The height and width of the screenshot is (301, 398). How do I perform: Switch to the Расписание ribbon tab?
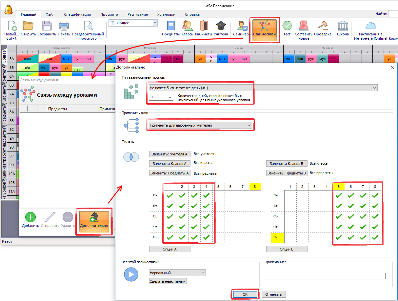(137, 14)
